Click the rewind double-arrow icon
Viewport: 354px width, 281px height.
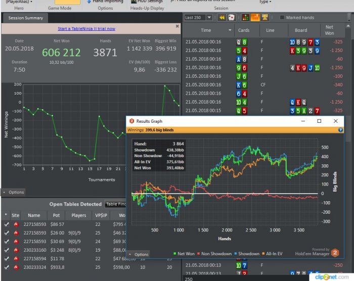pyautogui.click(x=222, y=18)
